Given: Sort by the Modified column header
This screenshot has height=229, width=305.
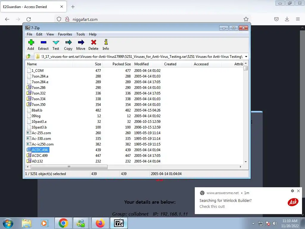Looking at the screenshot, I should pyautogui.click(x=147, y=64).
